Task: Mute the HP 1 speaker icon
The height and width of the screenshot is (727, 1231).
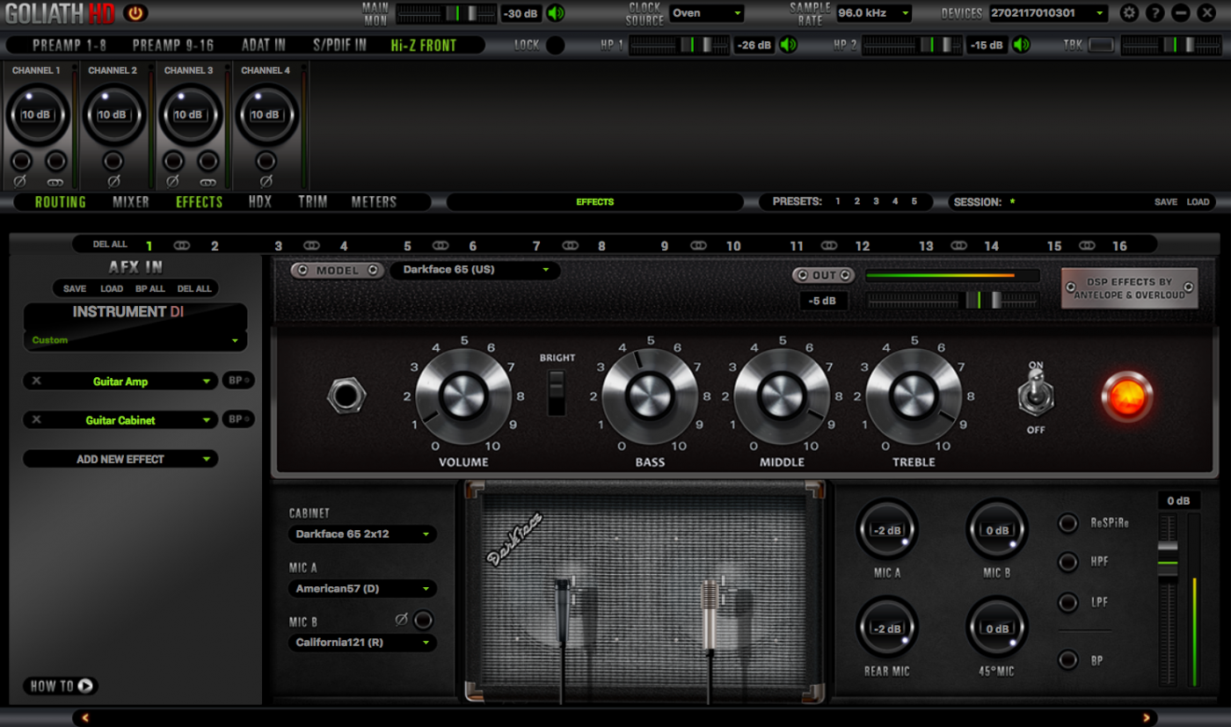Action: click(x=789, y=44)
